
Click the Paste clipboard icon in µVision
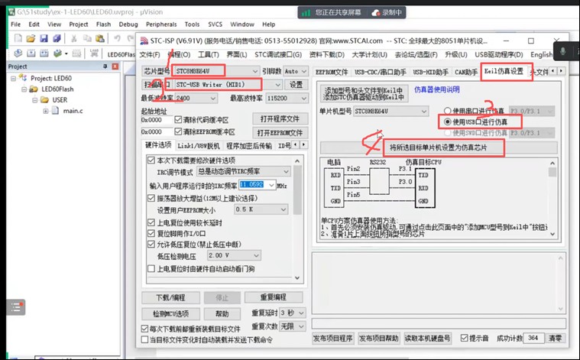[x=100, y=38]
